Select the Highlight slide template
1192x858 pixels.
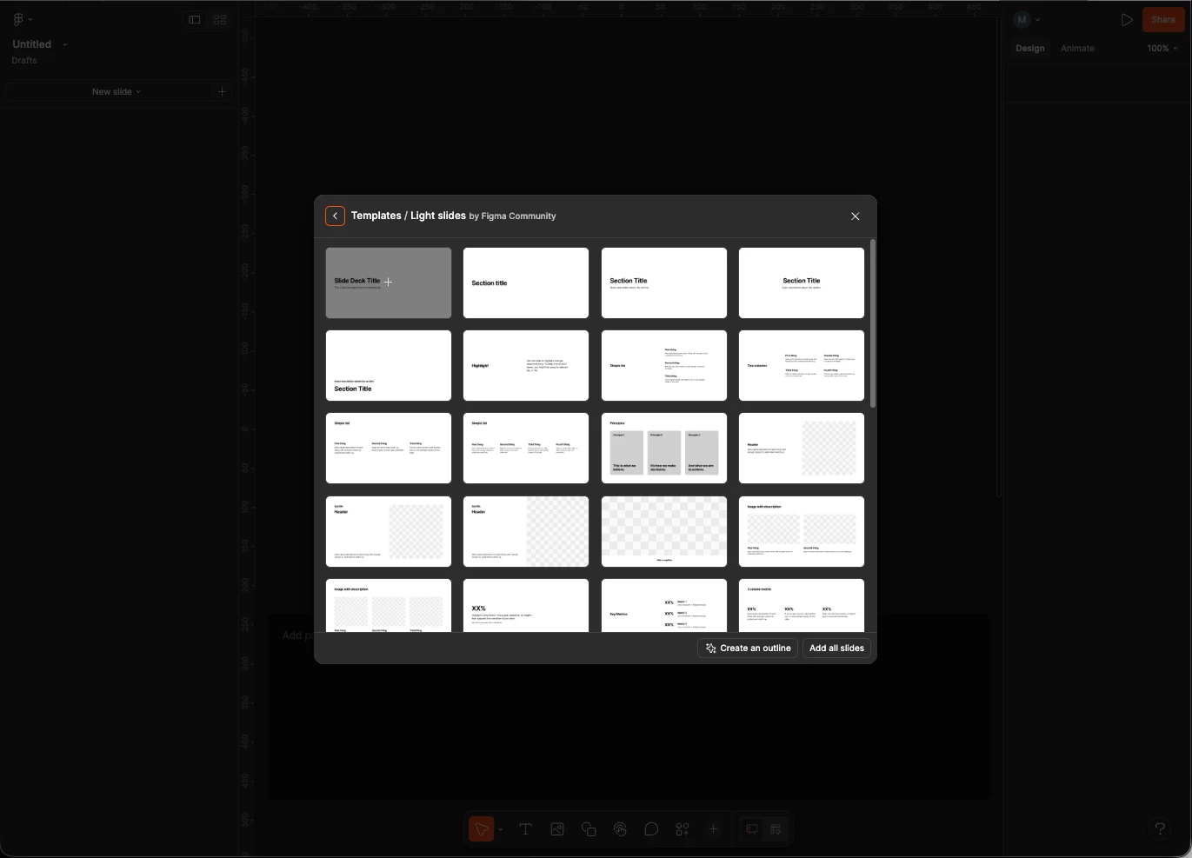[526, 365]
